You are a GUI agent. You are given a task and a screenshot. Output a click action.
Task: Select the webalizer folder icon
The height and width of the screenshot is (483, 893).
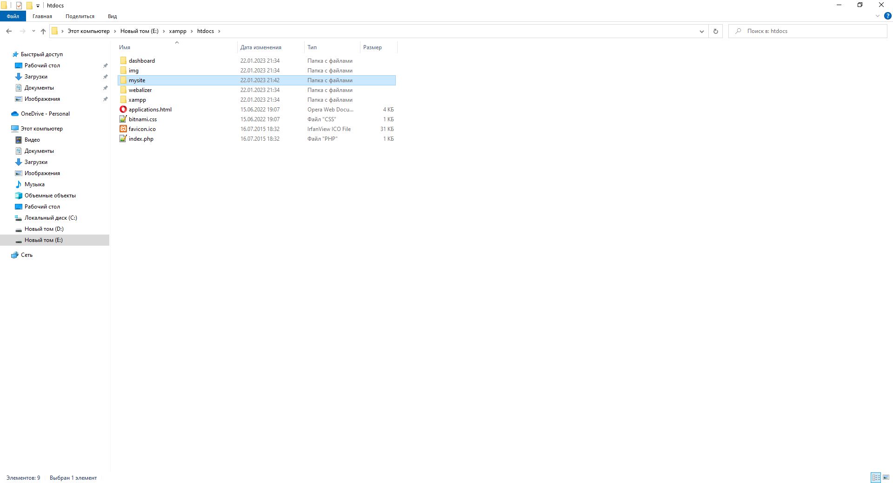coord(123,90)
